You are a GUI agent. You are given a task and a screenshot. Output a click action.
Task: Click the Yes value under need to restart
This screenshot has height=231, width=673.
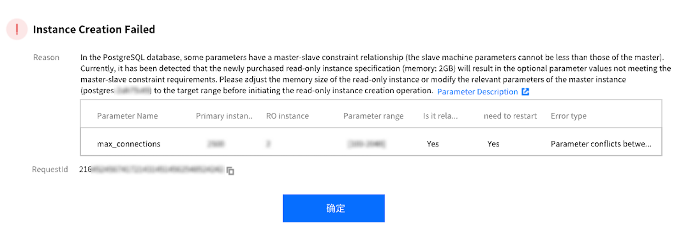[493, 144]
